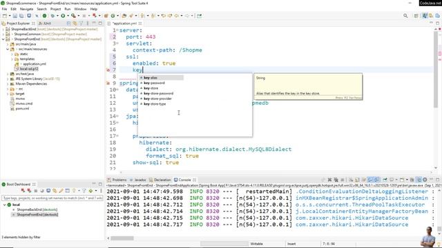Open dropdown arrow next to New icon
This screenshot has height=248, width=442.
click(x=10, y=16)
